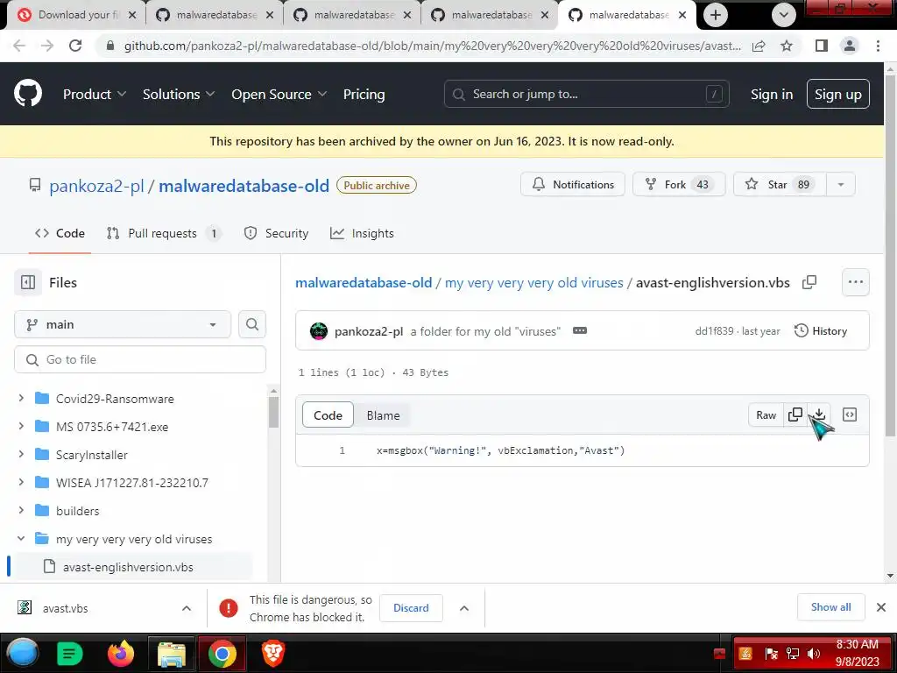
Task: Open the symbols panel icon
Action: point(850,414)
